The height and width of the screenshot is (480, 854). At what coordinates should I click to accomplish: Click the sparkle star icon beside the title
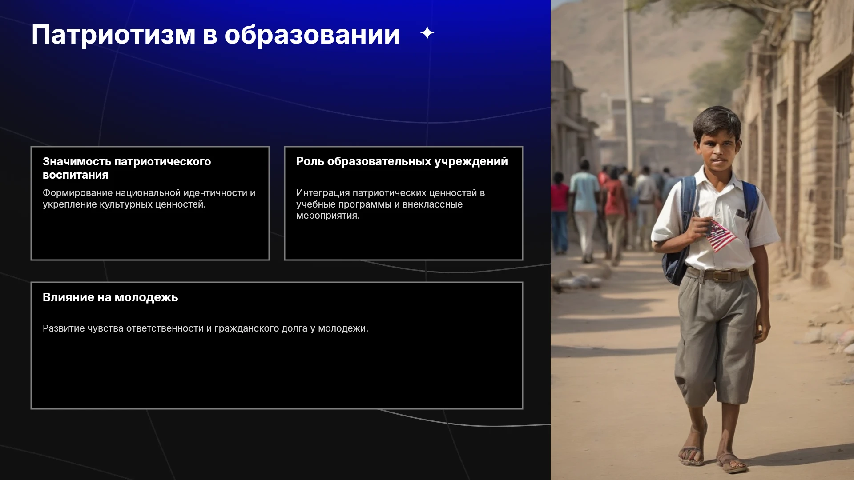click(427, 33)
